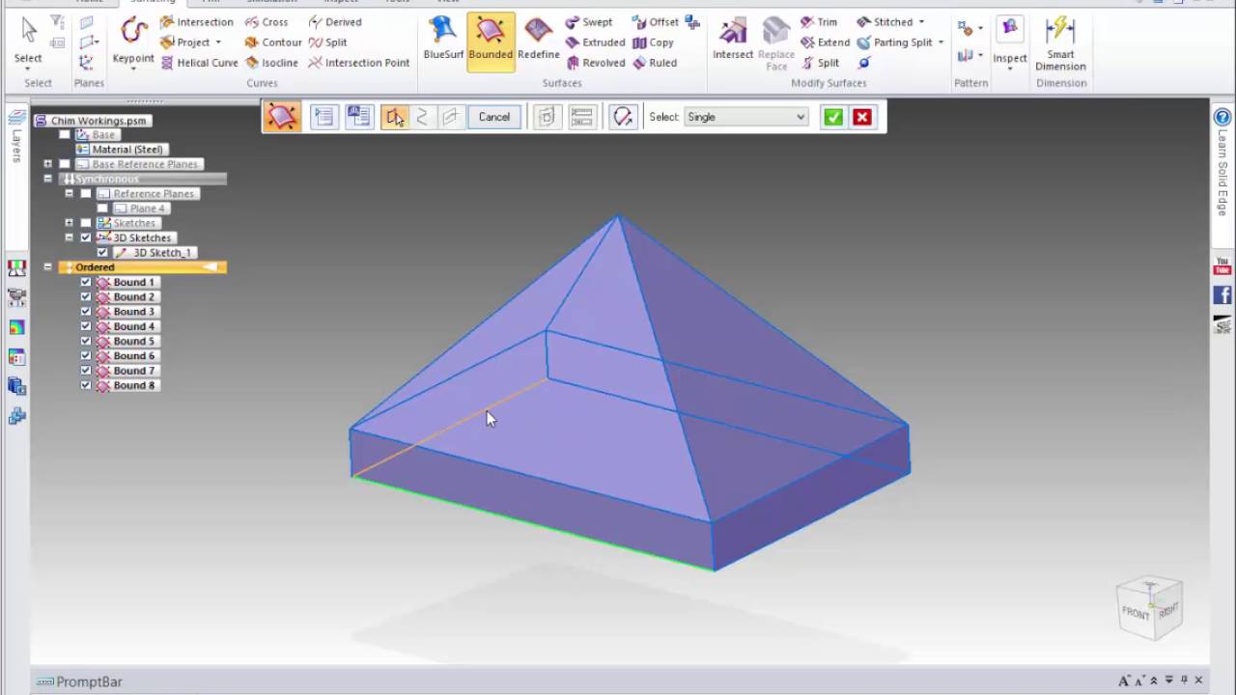
Task: Collapse the Synchronous section
Action: pyautogui.click(x=47, y=179)
